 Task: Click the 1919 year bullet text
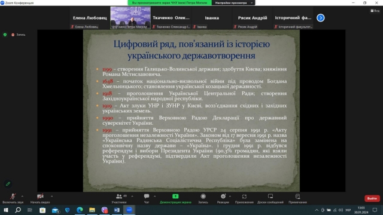click(107, 106)
